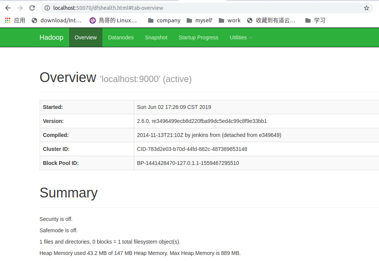Image resolution: width=379 pixels, height=261 pixels.
Task: Click the Started time value
Action: [x=174, y=107]
